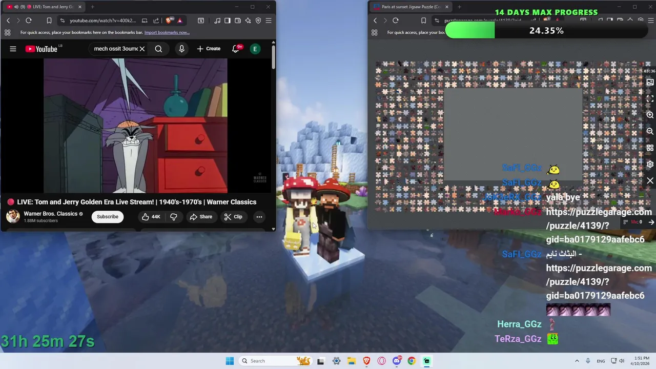Open a new tab in puzzle window

pos(459,7)
